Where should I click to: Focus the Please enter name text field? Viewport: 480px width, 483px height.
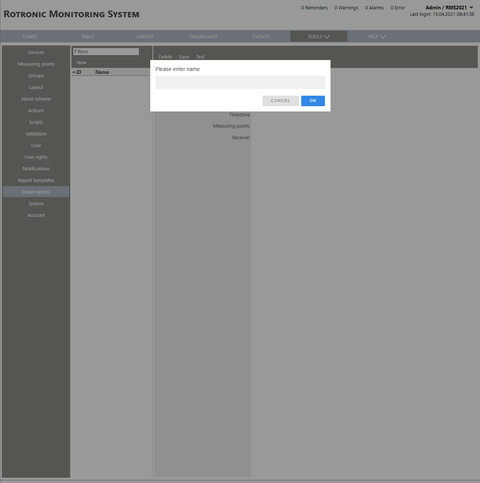(x=240, y=82)
